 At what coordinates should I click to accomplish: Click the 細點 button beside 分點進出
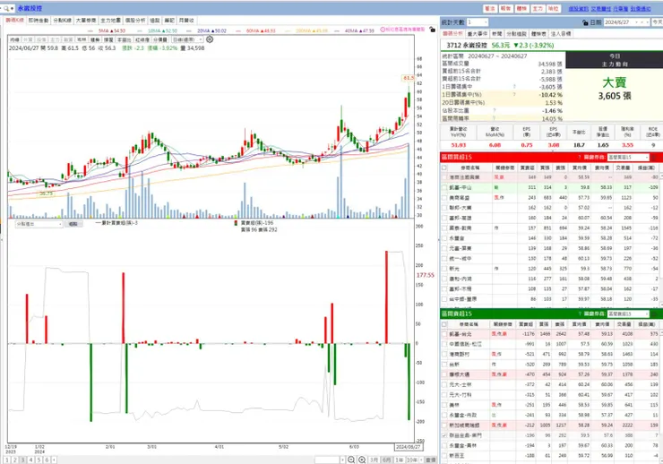coord(73,224)
